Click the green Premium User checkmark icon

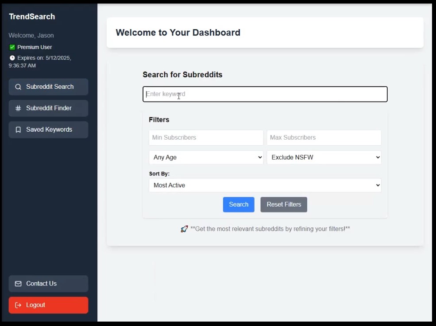click(12, 47)
